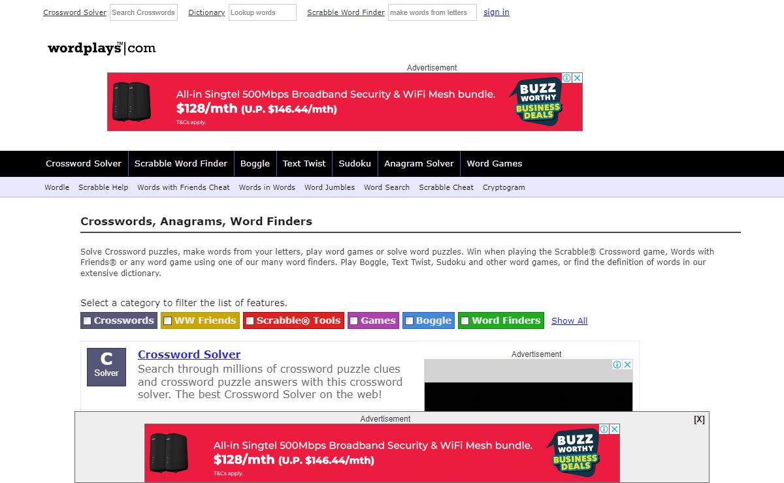Open Crossword Solver in black nav bar

point(84,164)
